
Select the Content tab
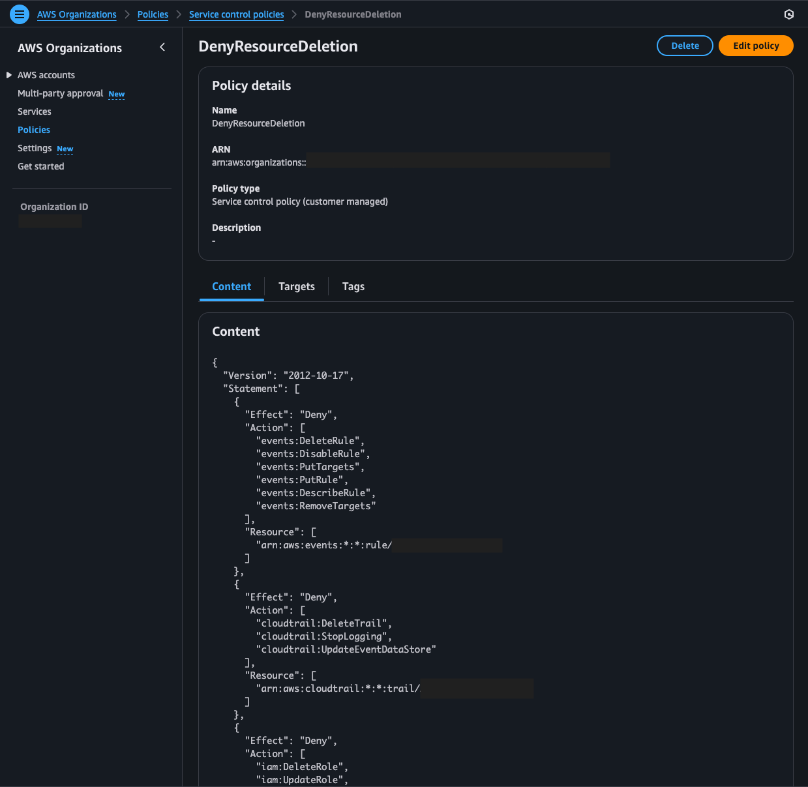[x=232, y=286]
